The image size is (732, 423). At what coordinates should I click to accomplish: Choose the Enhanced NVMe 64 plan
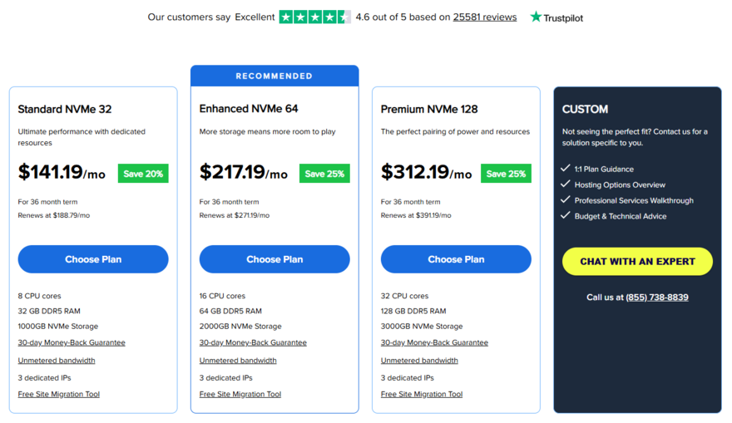point(274,259)
